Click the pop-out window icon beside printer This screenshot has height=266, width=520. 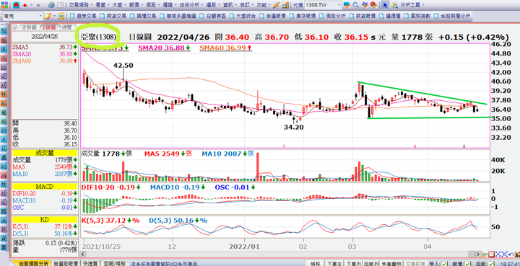pos(60,5)
